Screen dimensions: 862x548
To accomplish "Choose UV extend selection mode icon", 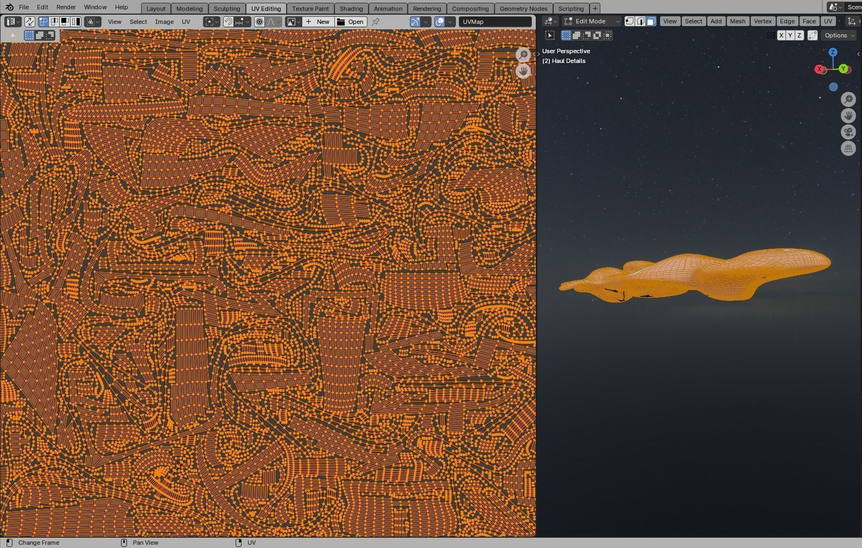I will 40,35.
